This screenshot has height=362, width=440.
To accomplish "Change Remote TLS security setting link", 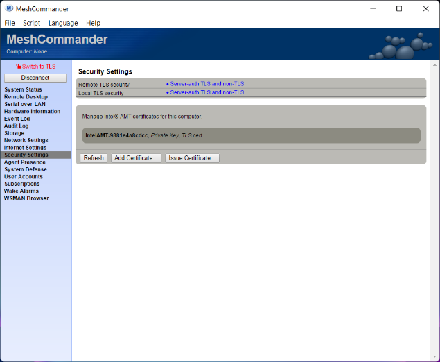I will [x=206, y=84].
